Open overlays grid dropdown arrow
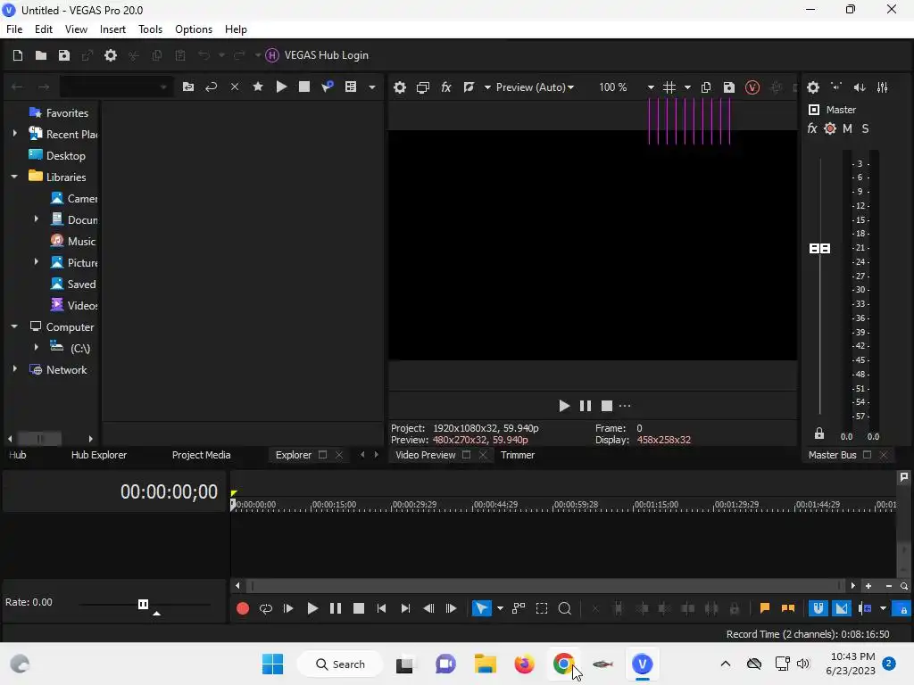The image size is (914, 685). point(687,87)
